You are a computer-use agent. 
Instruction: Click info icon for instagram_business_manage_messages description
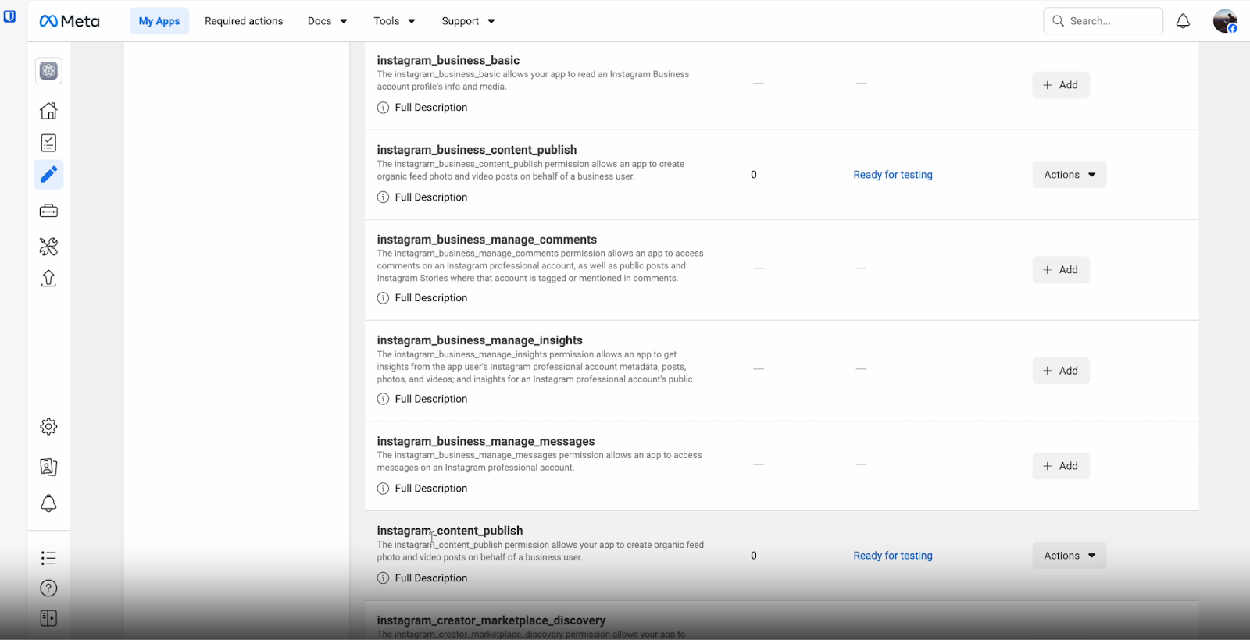click(383, 489)
